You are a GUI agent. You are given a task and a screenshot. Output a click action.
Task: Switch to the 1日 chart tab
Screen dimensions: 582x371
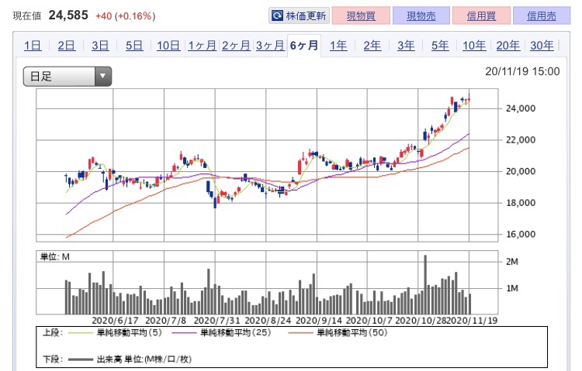(x=33, y=46)
